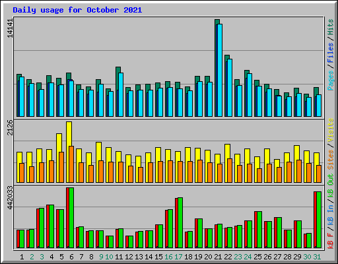The height and width of the screenshot is (264, 338).
Task: Click day 9 on the x-axis
Action: 101,257
